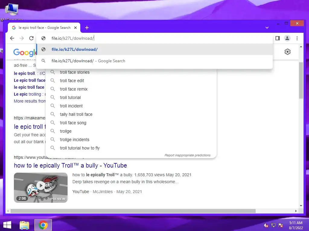The image size is (309, 231).
Task: Click the search icon beside 'troll face stories'
Action: pos(53,72)
